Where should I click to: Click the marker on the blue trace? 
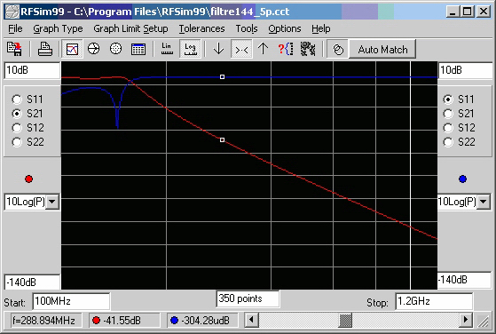(x=222, y=77)
